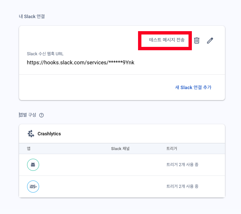The height and width of the screenshot is (214, 241).
Task: Click the Crashlytics gear icon
Action: coord(31,134)
